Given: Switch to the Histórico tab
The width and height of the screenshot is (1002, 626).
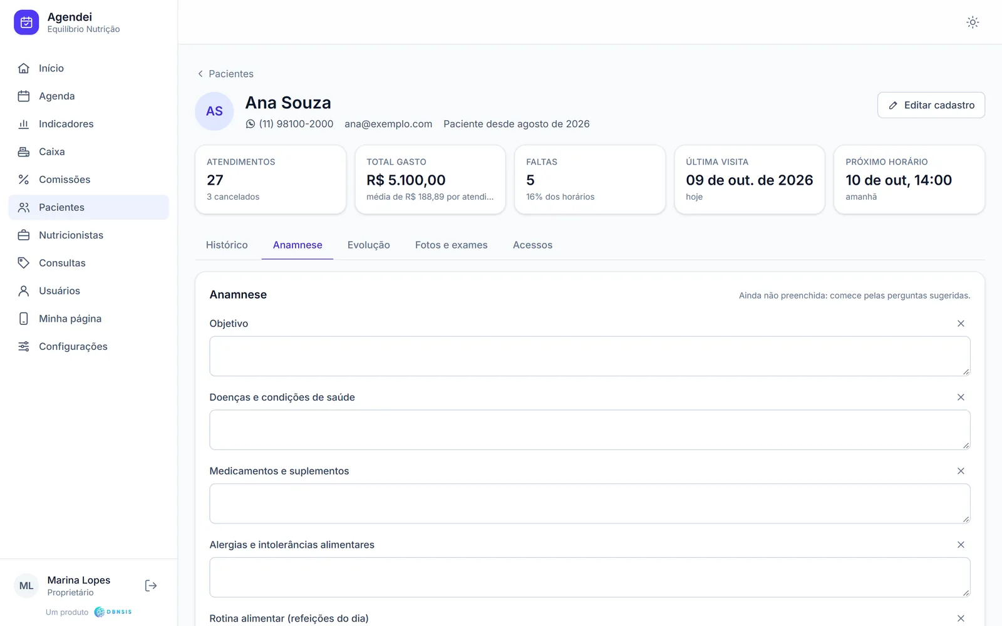Looking at the screenshot, I should pos(227,245).
